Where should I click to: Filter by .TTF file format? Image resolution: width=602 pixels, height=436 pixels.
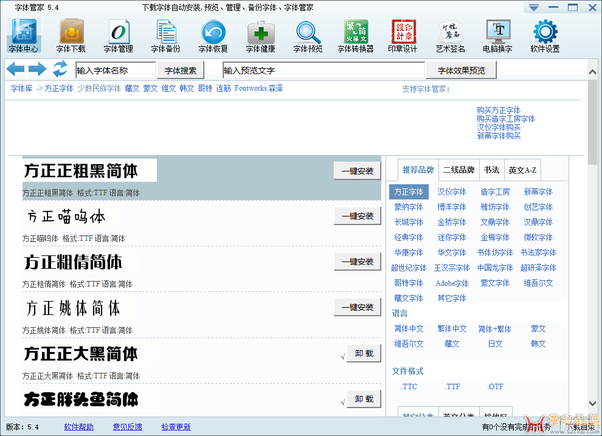pos(452,387)
